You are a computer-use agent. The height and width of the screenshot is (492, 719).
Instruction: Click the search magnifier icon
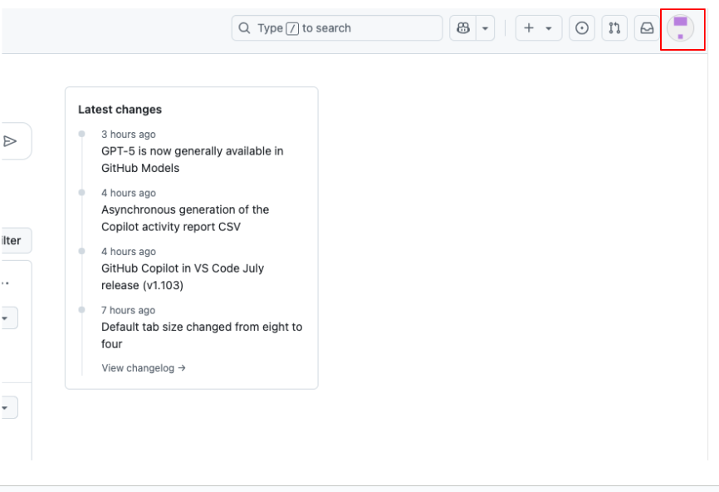244,28
